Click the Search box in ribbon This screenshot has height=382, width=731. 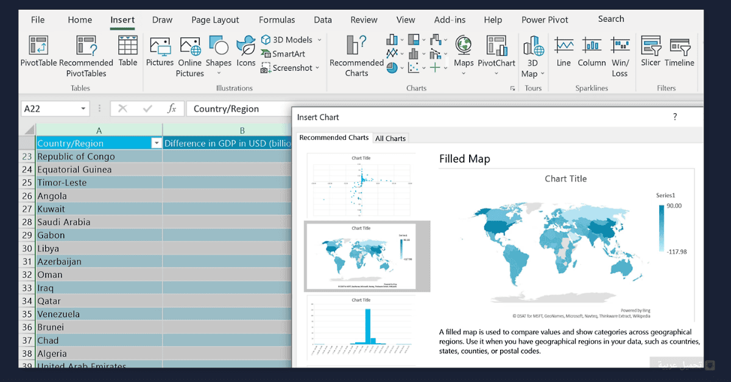(611, 19)
